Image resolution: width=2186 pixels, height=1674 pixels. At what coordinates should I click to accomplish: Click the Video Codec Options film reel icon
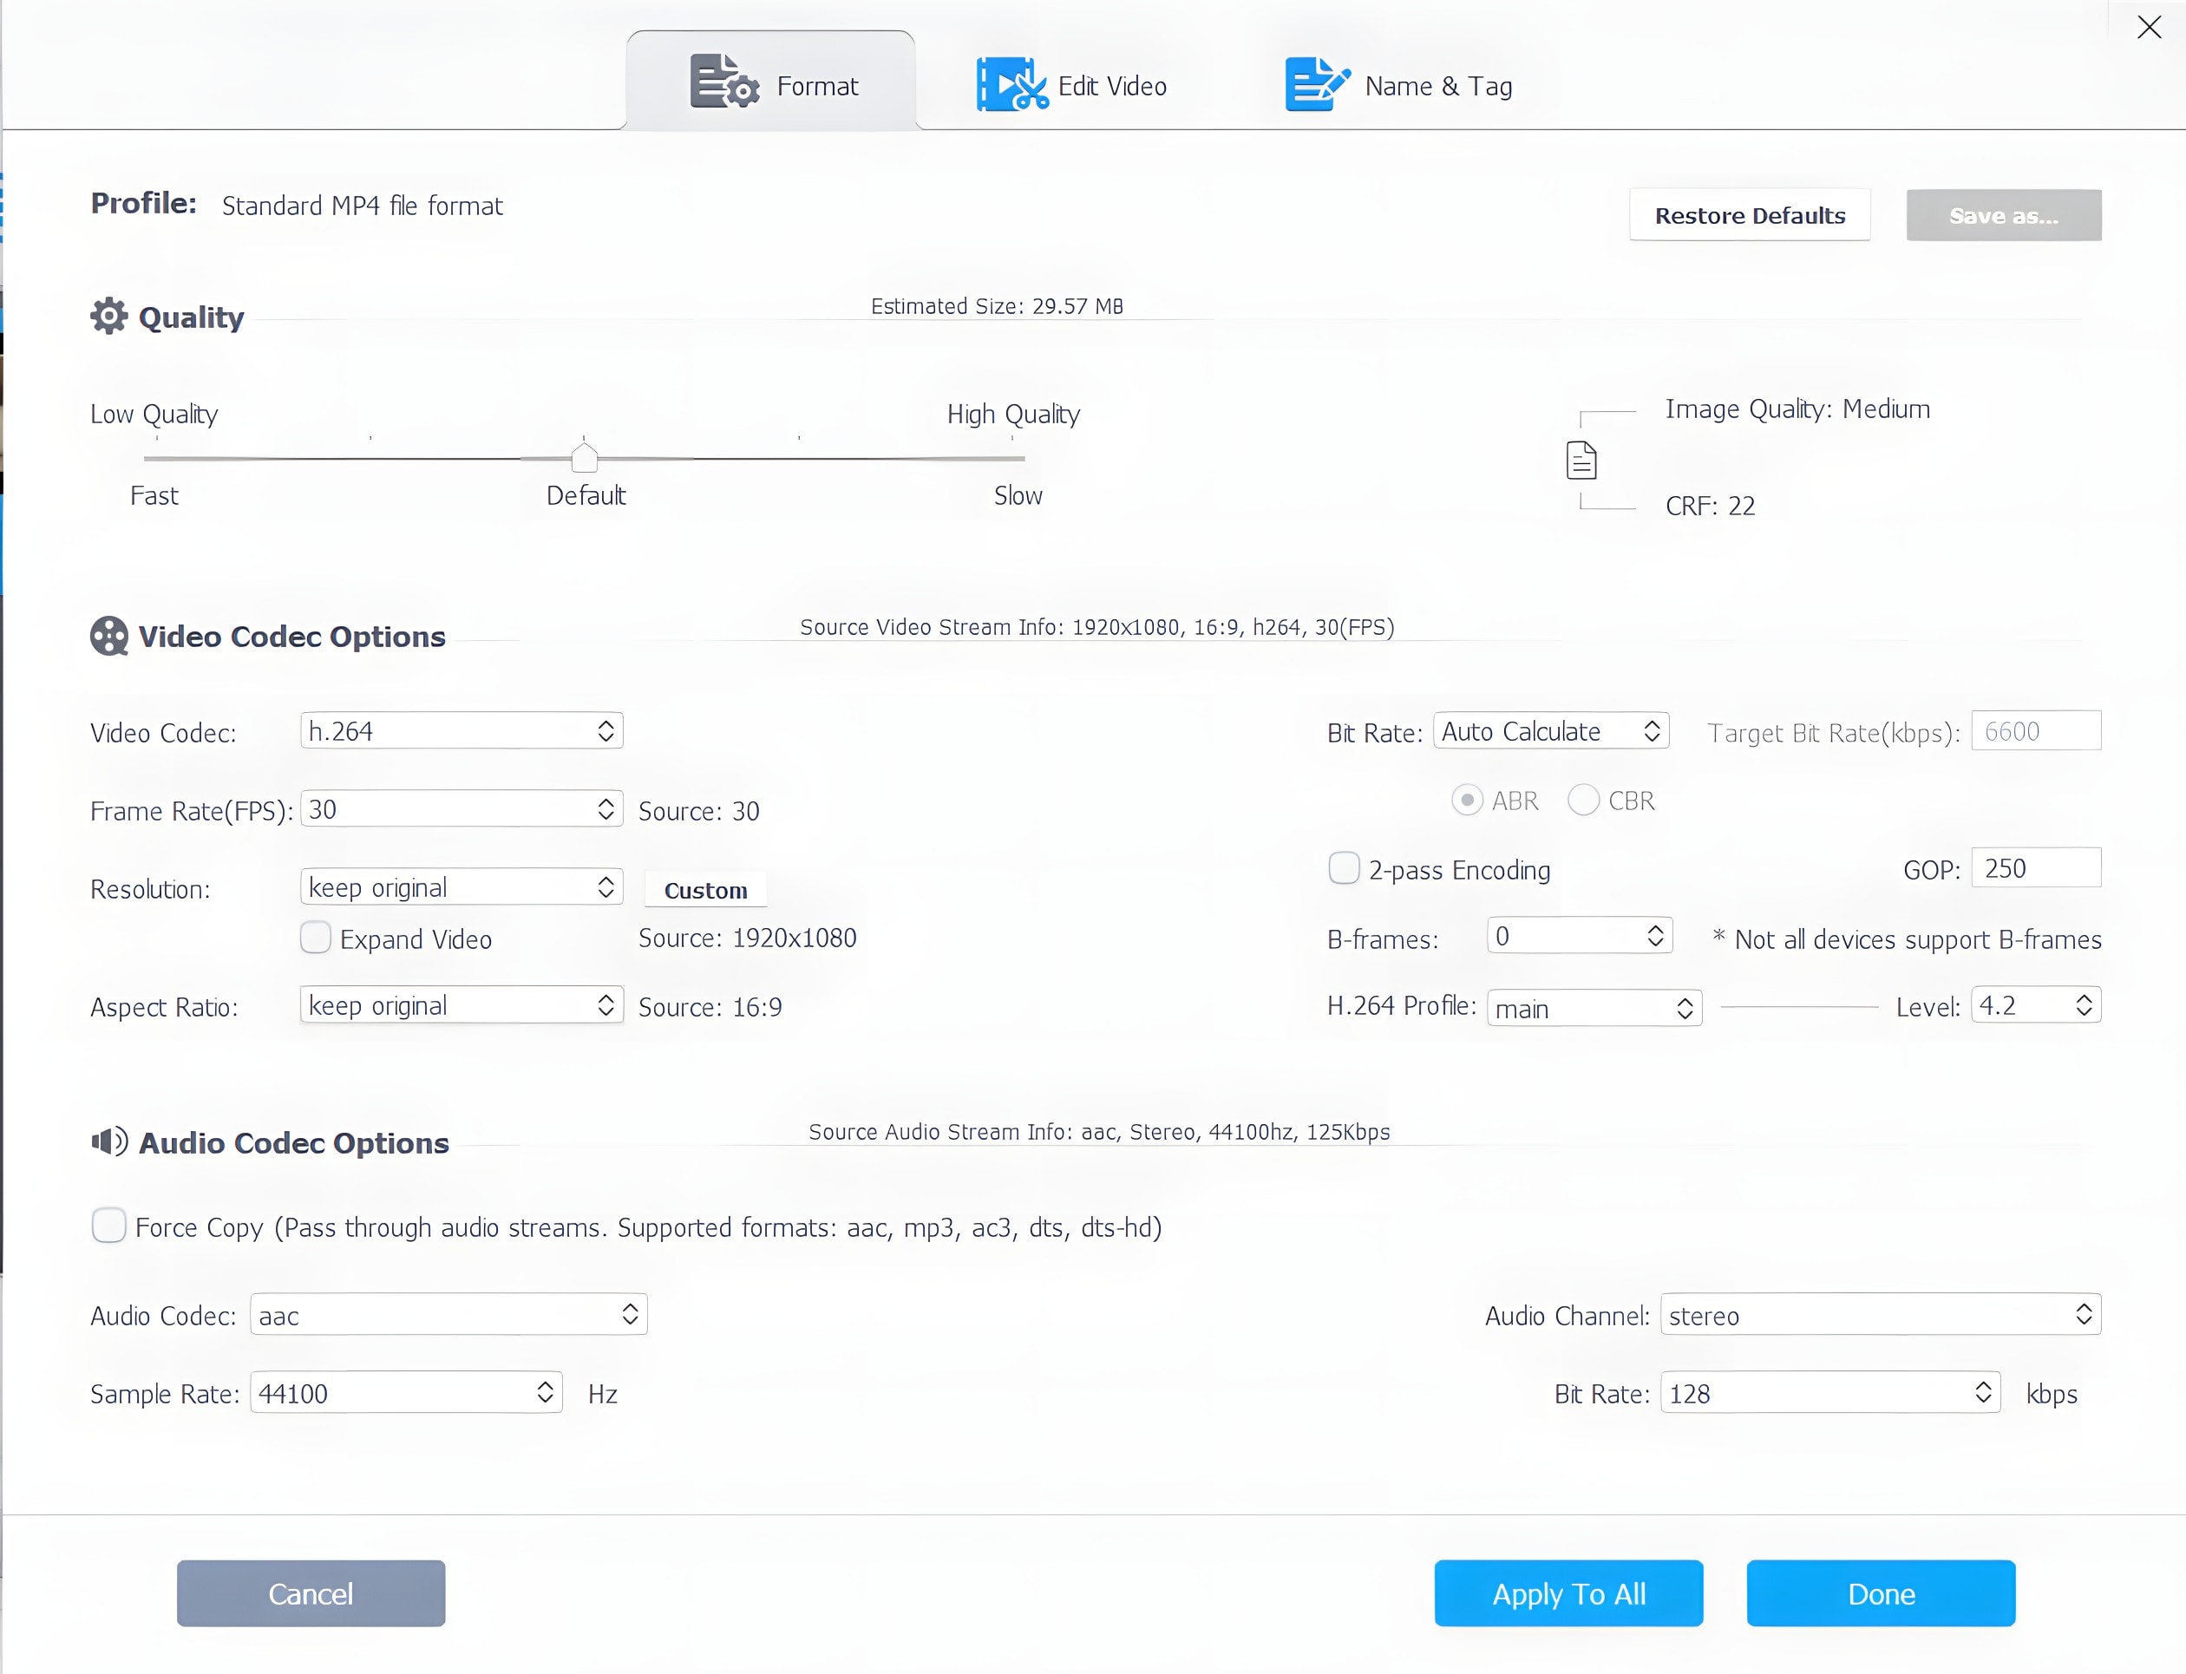[109, 636]
